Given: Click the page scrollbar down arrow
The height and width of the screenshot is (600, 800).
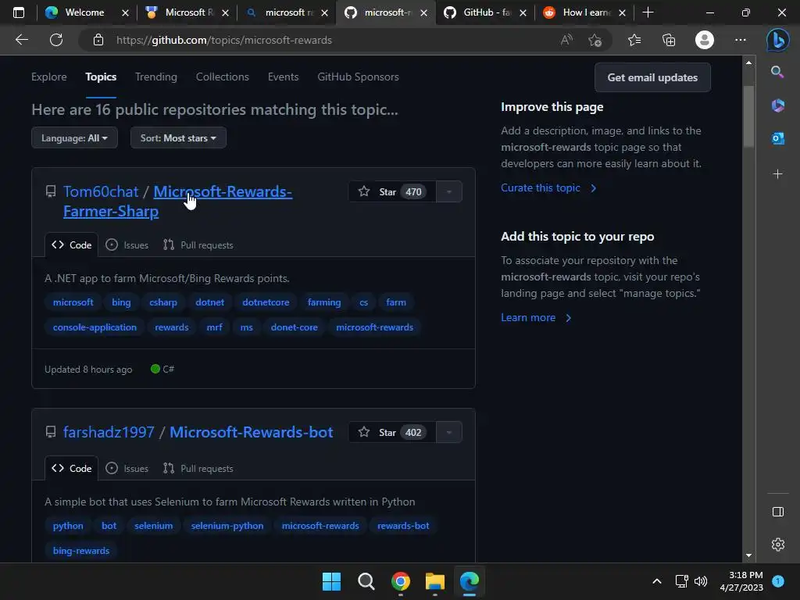Looking at the screenshot, I should coord(748,555).
